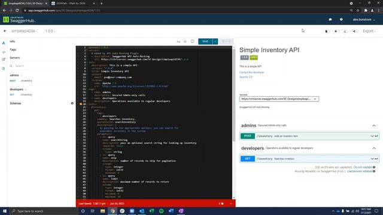Image resolution: width=383 pixels, height=215 pixels.
Task: Switch to the JSONPath browser tab
Action: [x=73, y=4]
